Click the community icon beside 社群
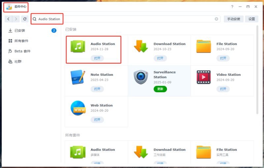Image resolution: width=264 pixels, height=168 pixels. tap(10, 62)
